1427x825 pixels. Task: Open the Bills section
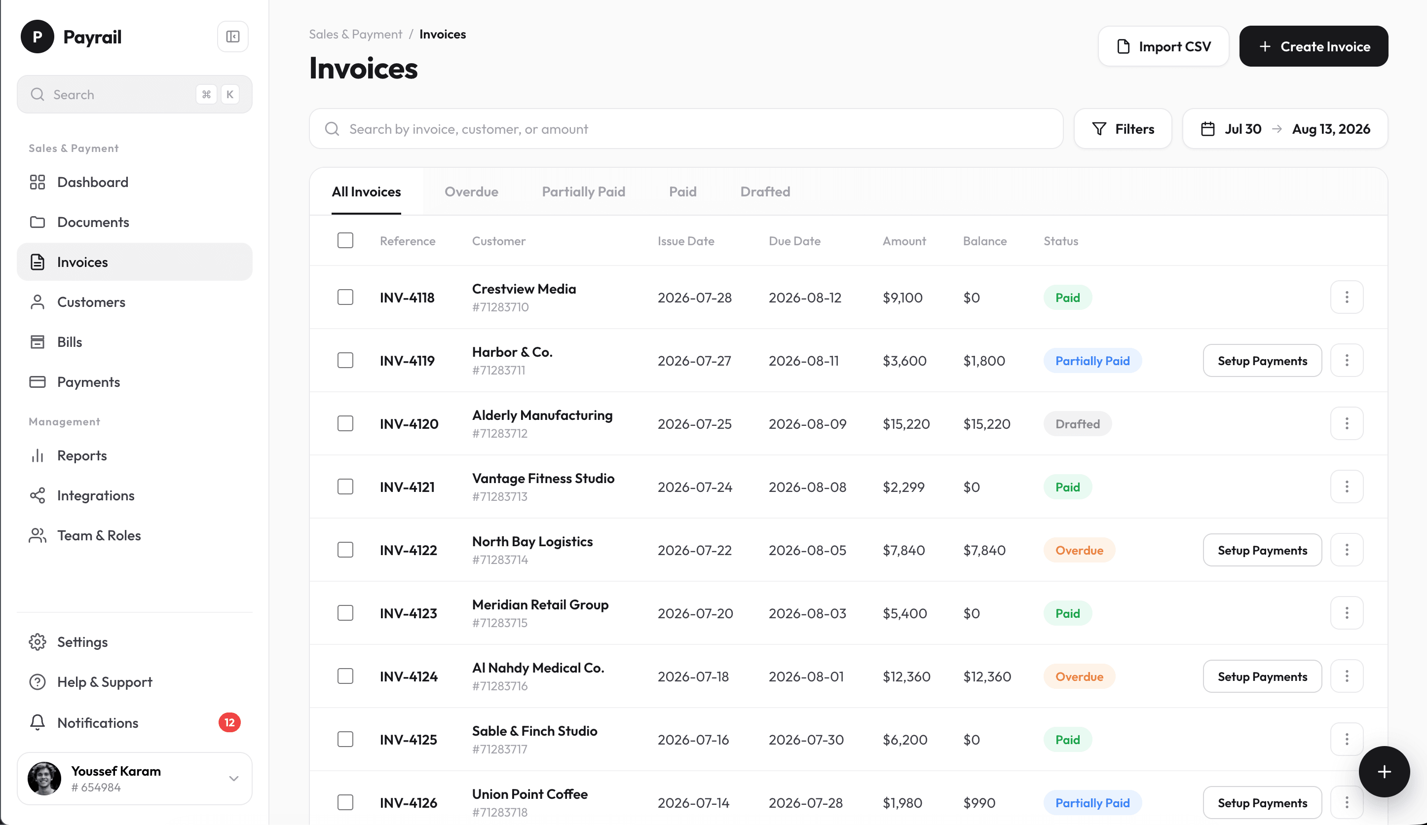(134, 342)
